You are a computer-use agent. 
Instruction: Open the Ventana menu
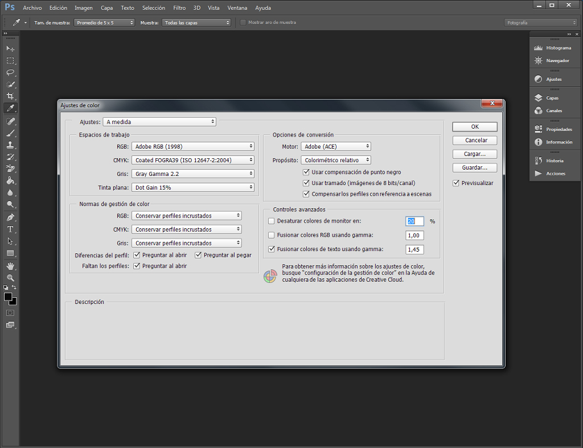point(237,8)
